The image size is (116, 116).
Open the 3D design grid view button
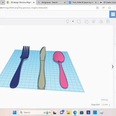click(x=113, y=14)
